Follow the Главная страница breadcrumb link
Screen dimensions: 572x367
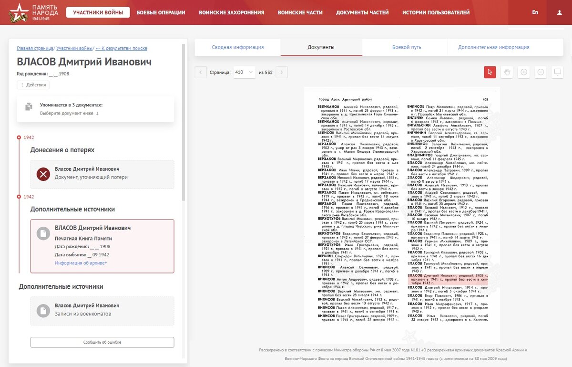pos(35,48)
